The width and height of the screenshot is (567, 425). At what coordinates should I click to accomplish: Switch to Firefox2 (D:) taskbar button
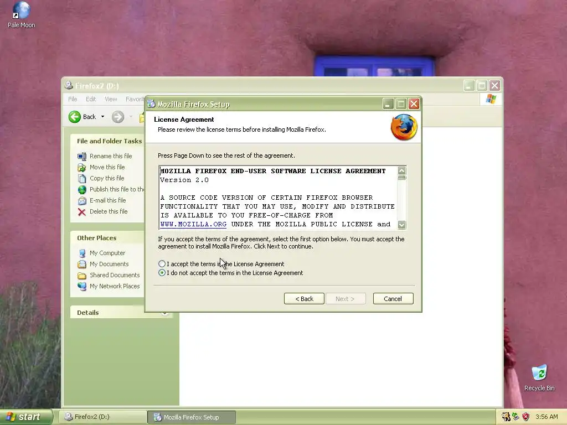(102, 417)
